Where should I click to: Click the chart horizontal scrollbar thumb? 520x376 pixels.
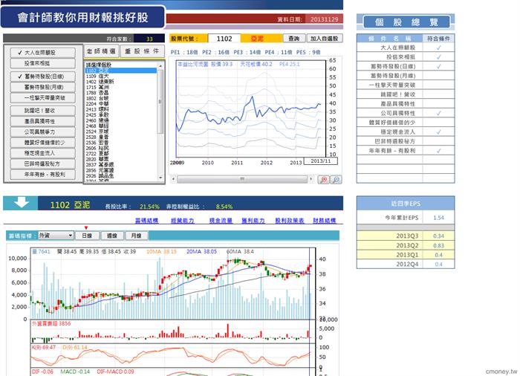point(242,179)
